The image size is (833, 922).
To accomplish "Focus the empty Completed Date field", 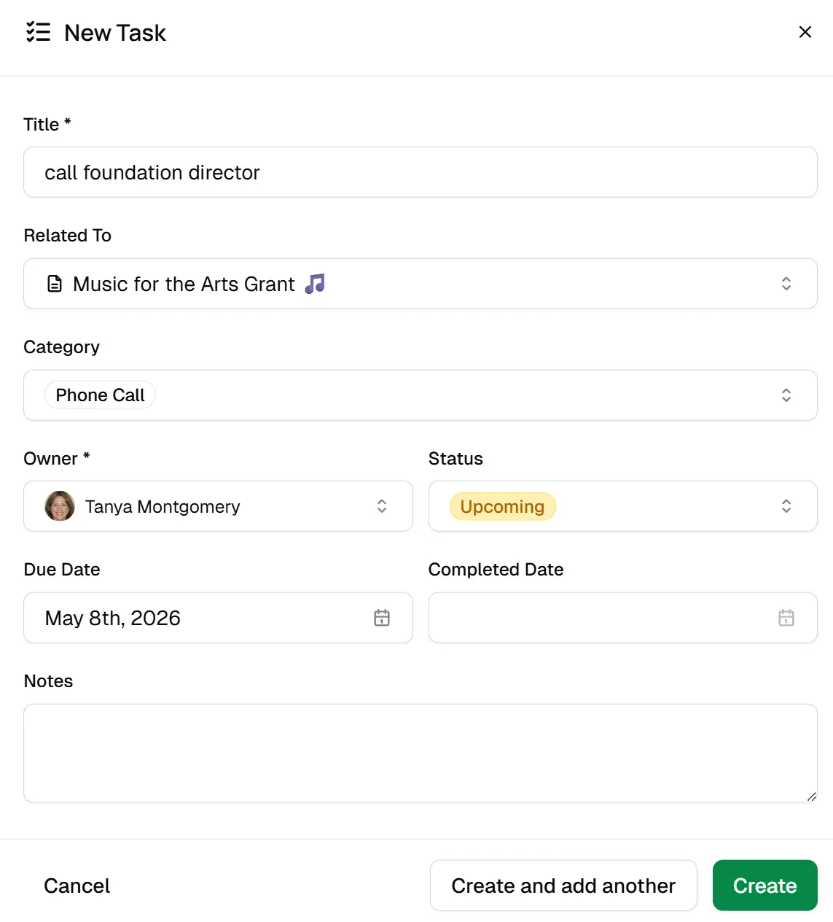I will click(x=623, y=618).
